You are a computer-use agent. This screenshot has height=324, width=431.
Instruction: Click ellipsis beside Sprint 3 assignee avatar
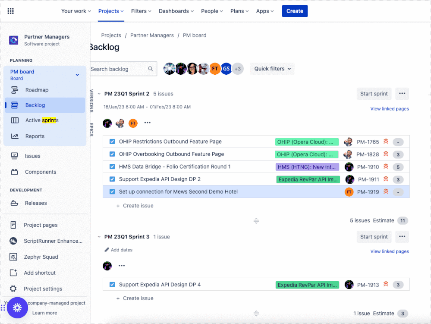[122, 266]
